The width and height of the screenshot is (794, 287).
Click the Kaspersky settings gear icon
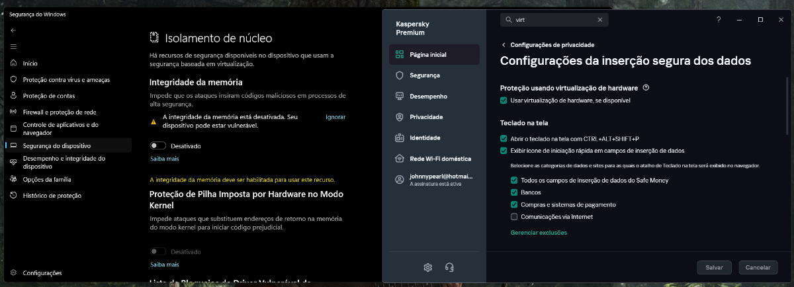coord(427,267)
